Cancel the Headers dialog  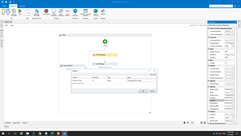point(152,91)
